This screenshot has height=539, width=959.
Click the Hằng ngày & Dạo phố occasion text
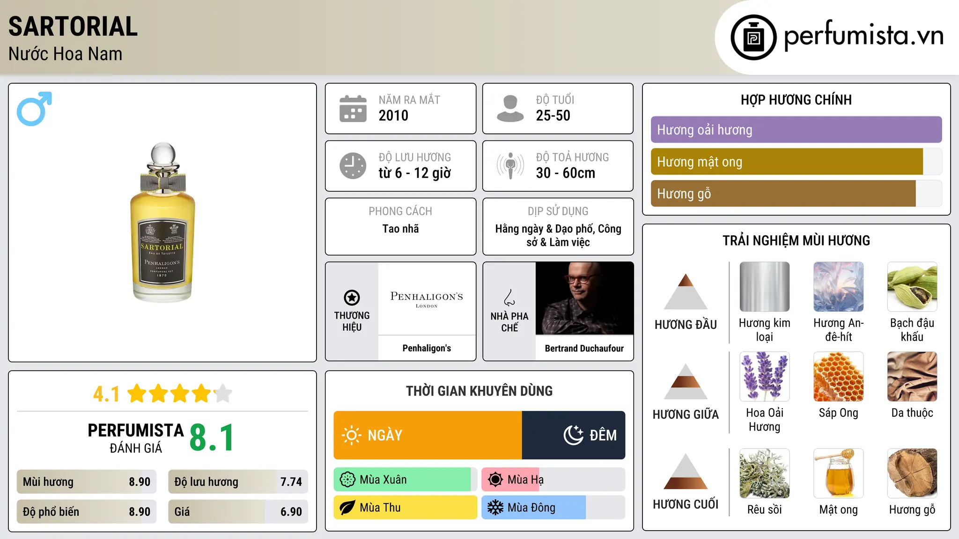click(558, 235)
